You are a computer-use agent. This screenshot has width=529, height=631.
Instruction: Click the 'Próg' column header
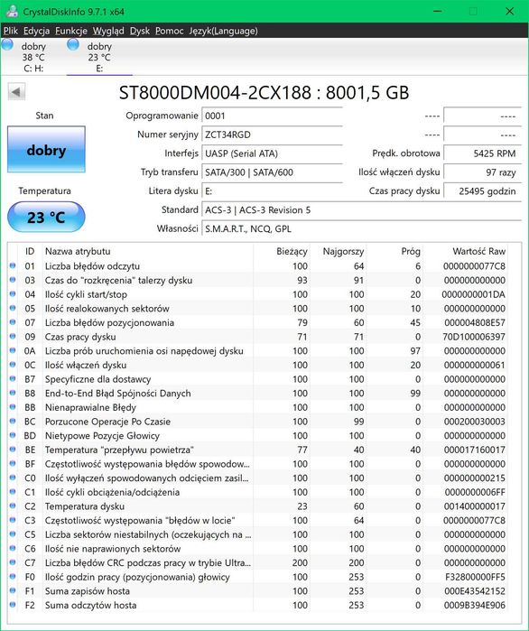394,251
